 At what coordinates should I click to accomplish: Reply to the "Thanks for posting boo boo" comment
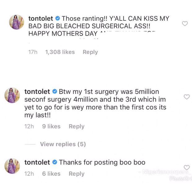(x=77, y=174)
